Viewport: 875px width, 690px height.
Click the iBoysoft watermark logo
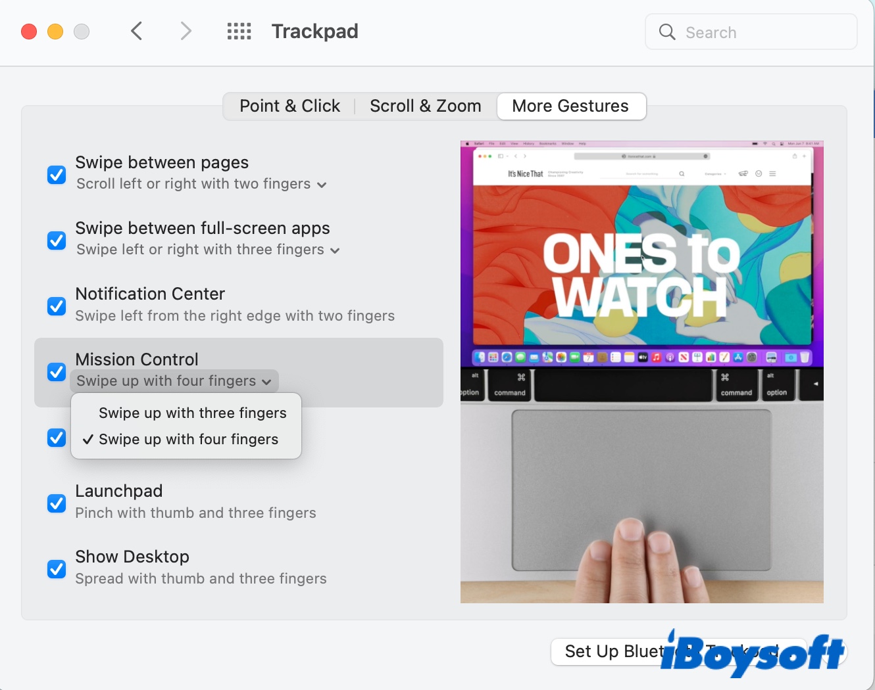click(x=753, y=653)
